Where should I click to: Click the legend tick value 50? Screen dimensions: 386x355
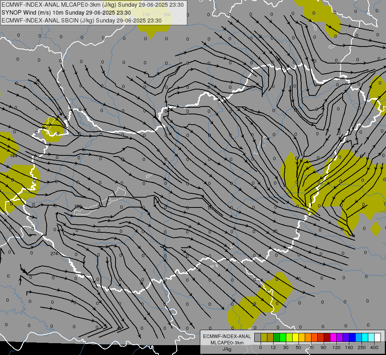[x=298, y=348]
